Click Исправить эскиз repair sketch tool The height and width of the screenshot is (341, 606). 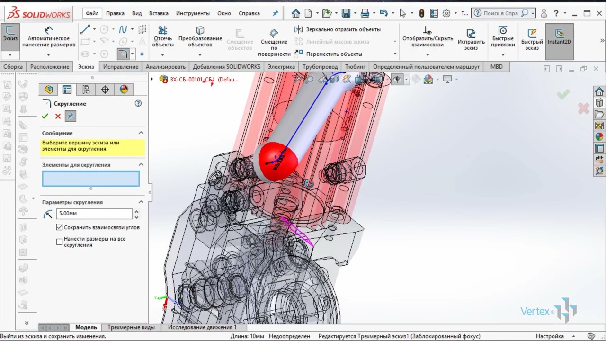(471, 39)
